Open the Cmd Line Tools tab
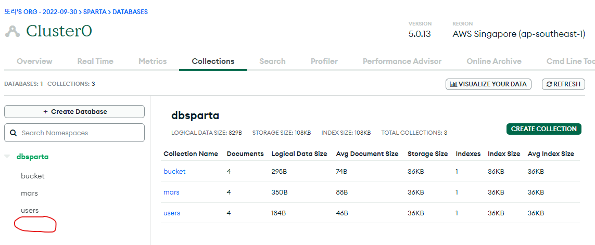 [x=571, y=61]
